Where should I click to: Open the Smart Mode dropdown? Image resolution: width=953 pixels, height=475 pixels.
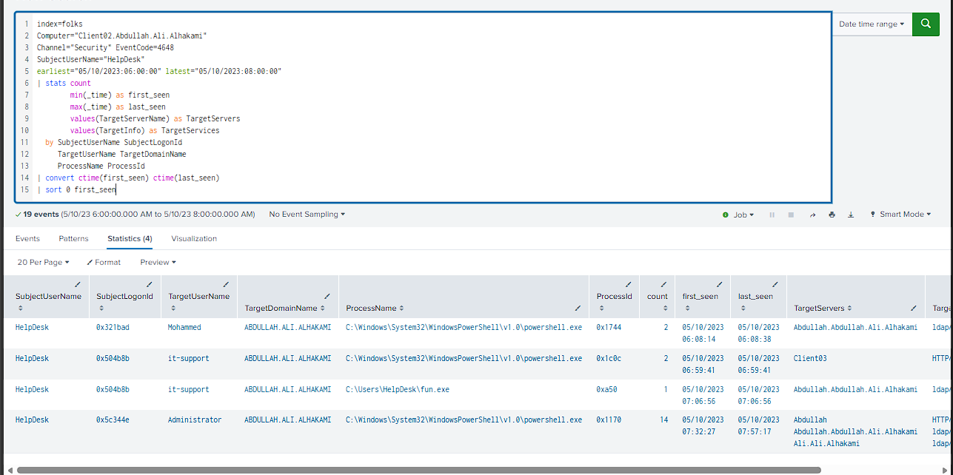901,215
